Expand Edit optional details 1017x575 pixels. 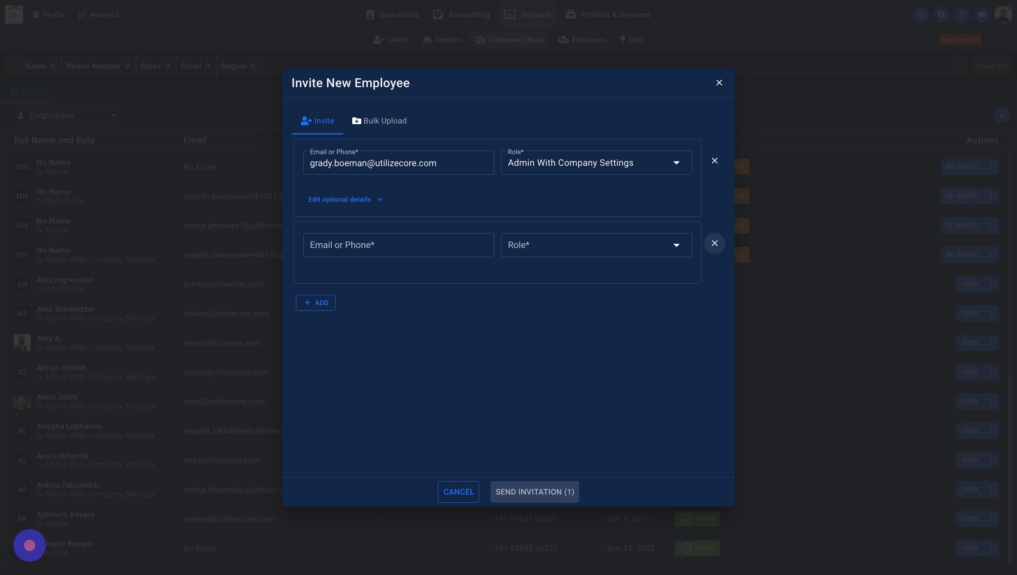click(345, 199)
